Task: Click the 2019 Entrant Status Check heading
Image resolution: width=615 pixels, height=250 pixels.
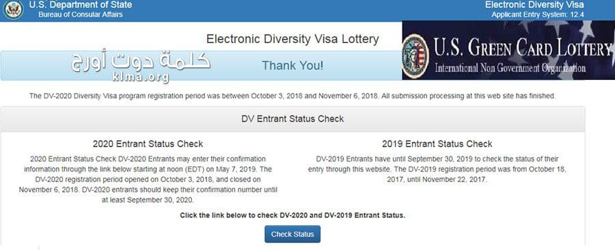Action: (437, 144)
